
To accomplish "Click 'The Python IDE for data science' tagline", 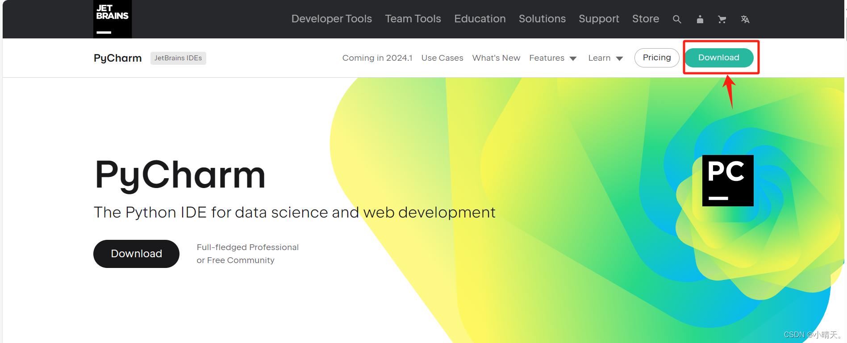I will point(295,213).
